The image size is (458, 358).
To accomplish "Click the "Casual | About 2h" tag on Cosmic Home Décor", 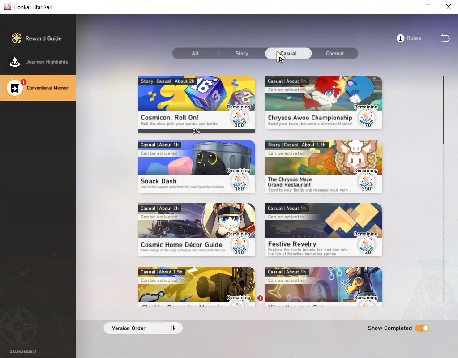I will tap(159, 209).
